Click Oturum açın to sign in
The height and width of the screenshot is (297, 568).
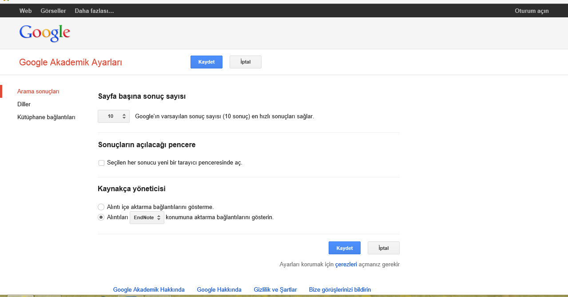click(532, 11)
